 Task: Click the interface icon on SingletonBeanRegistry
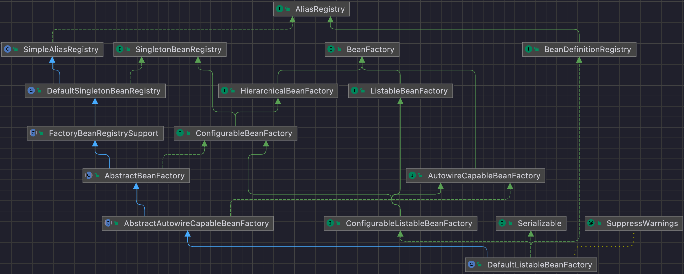tap(120, 49)
